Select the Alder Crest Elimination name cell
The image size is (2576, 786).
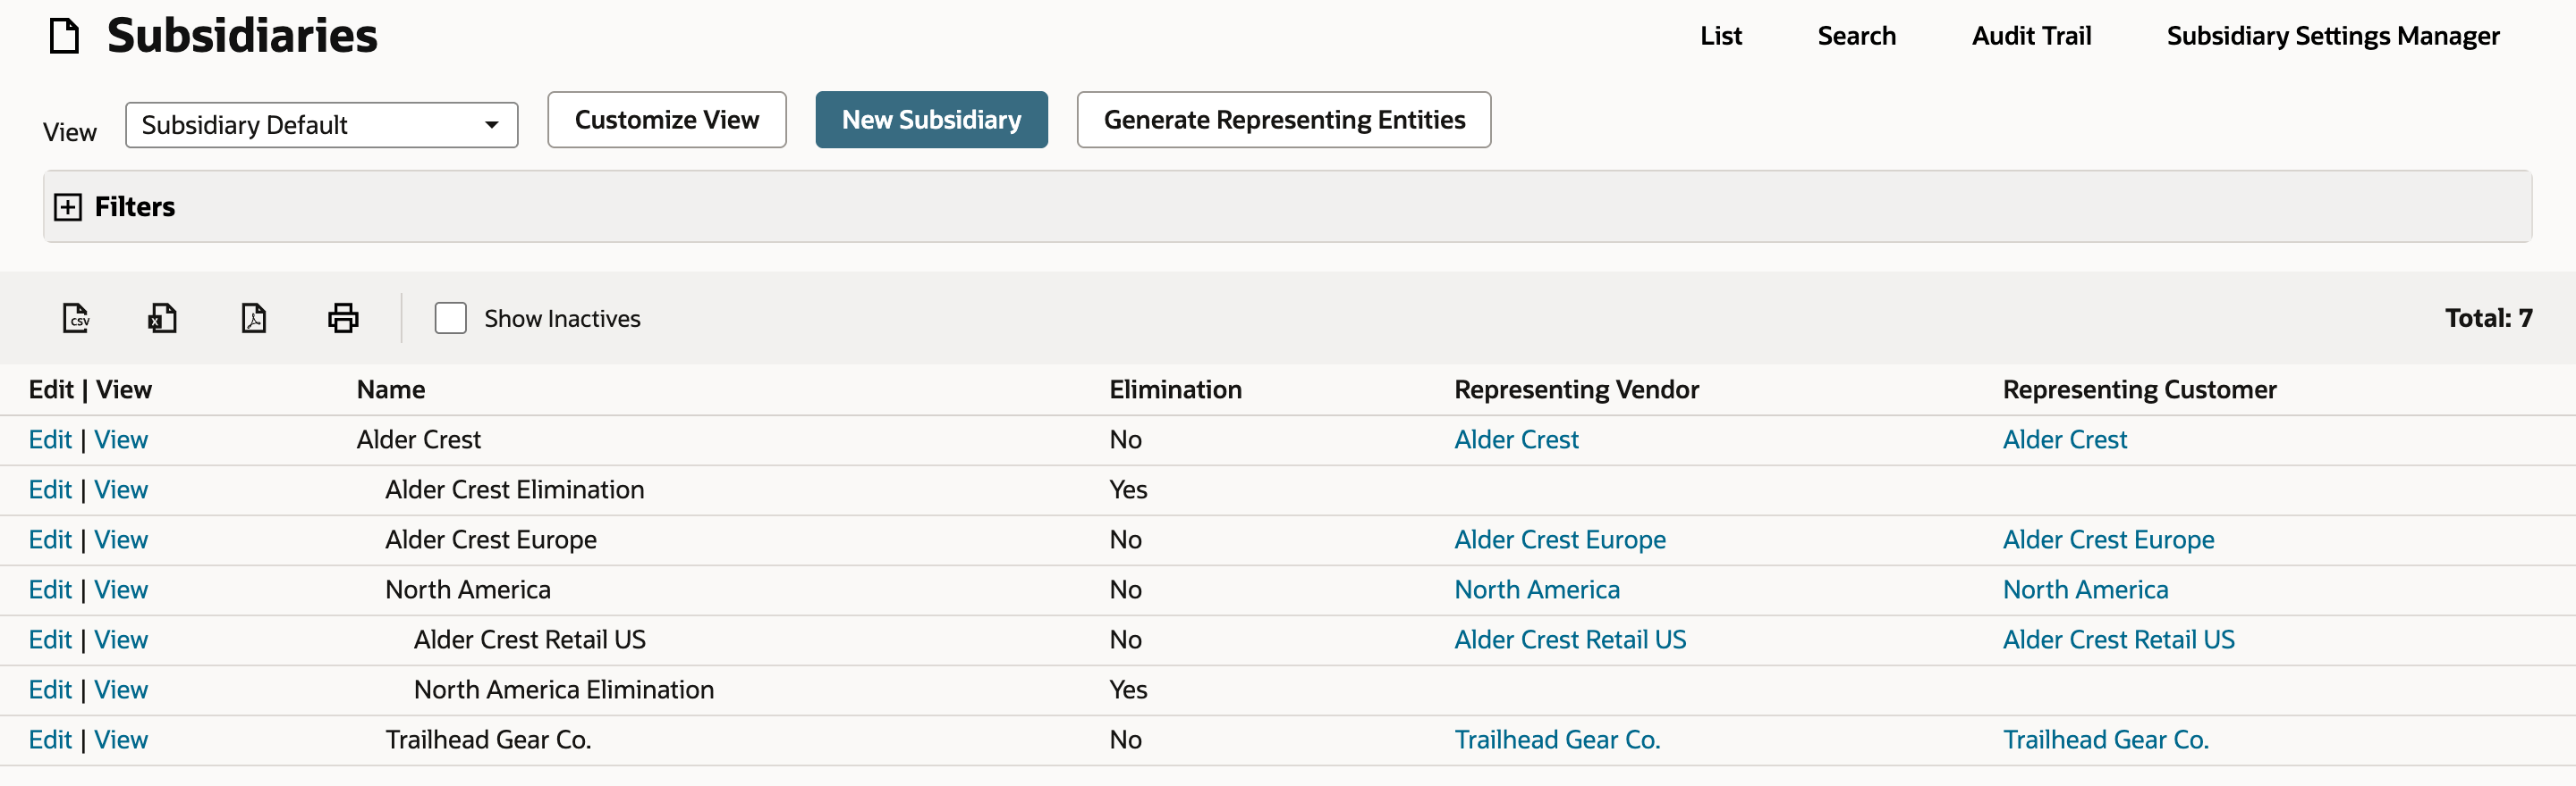coord(514,489)
